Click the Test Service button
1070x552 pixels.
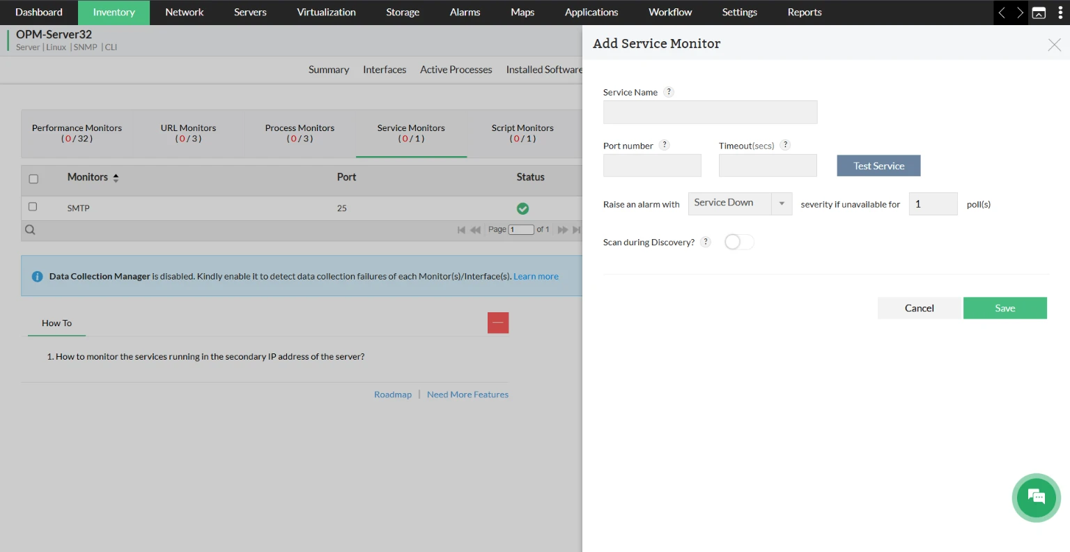point(878,166)
